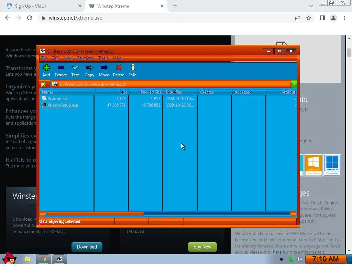Sort by Packed Size column
Image resolution: width=352 pixels, height=264 pixels.
pyautogui.click(x=146, y=92)
